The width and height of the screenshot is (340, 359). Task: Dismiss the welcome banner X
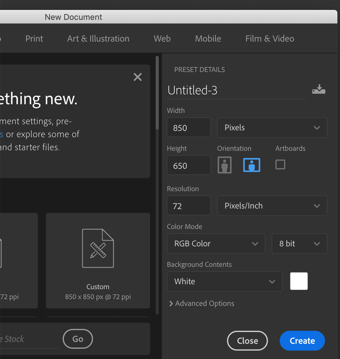138,77
